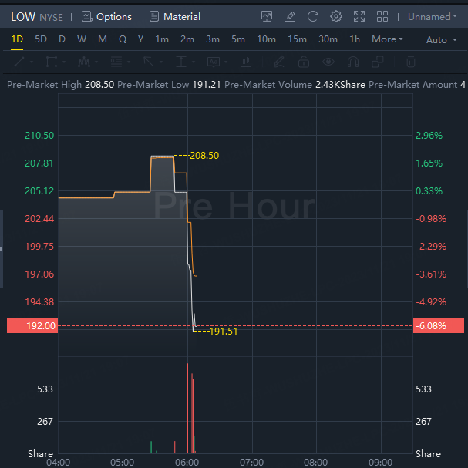Switch to the 5D timeframe tab
Image resolution: width=468 pixels, height=468 pixels.
coord(41,39)
